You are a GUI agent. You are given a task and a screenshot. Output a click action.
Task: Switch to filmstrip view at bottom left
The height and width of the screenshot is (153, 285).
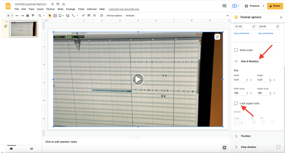coord(11,149)
